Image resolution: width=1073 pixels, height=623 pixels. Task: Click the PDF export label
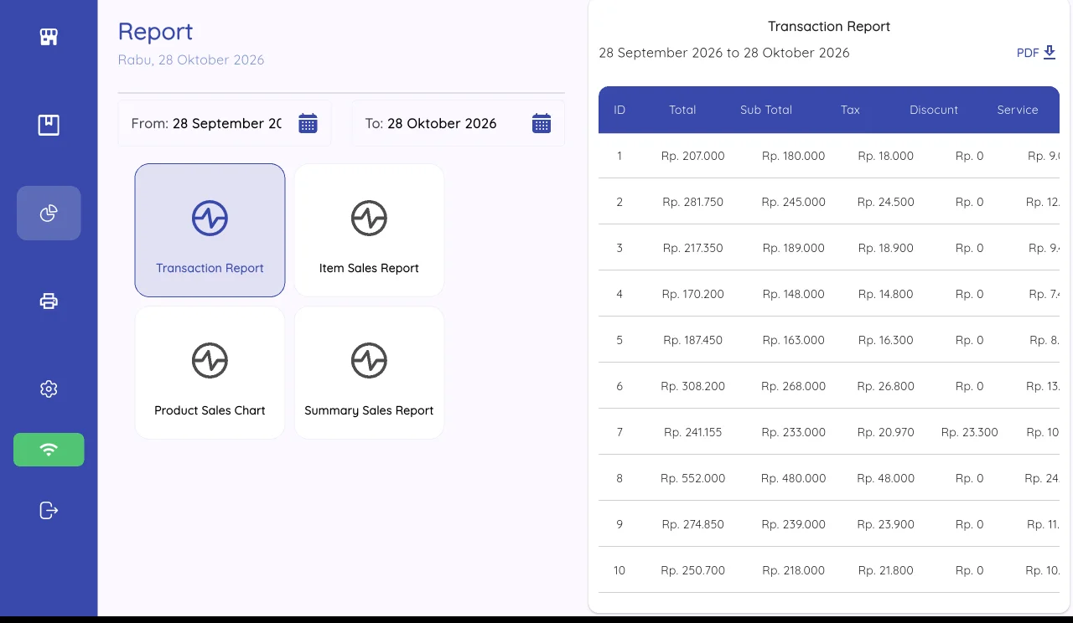(1028, 53)
